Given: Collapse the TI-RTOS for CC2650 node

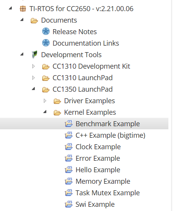Looking at the screenshot, I should click(x=10, y=8).
